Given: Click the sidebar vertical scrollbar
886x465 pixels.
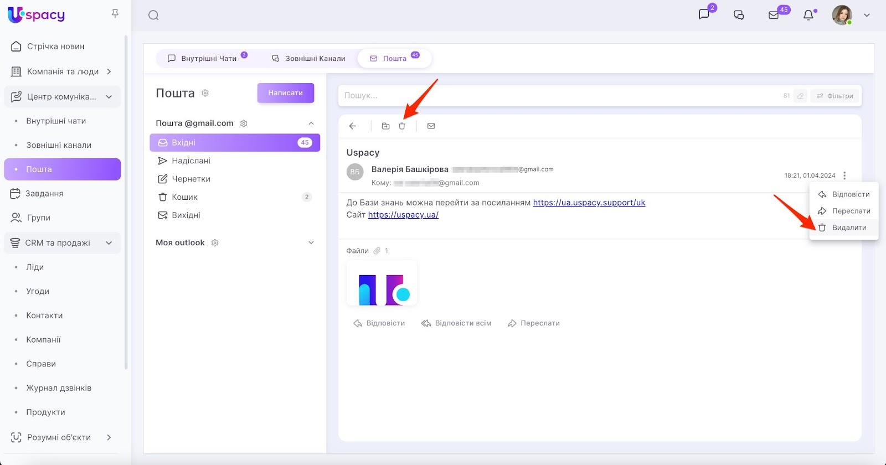Looking at the screenshot, I should [126, 202].
